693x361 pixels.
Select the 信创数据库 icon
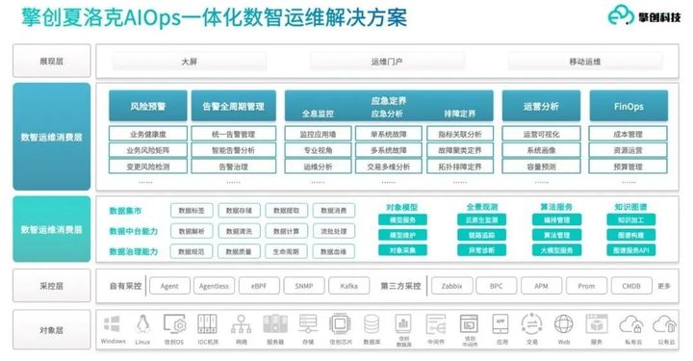coord(403,323)
